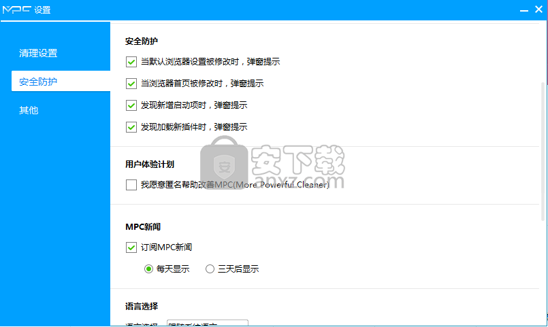
Task: Uncheck 订阅MPC新闻 subscription checkbox
Action: [x=131, y=247]
